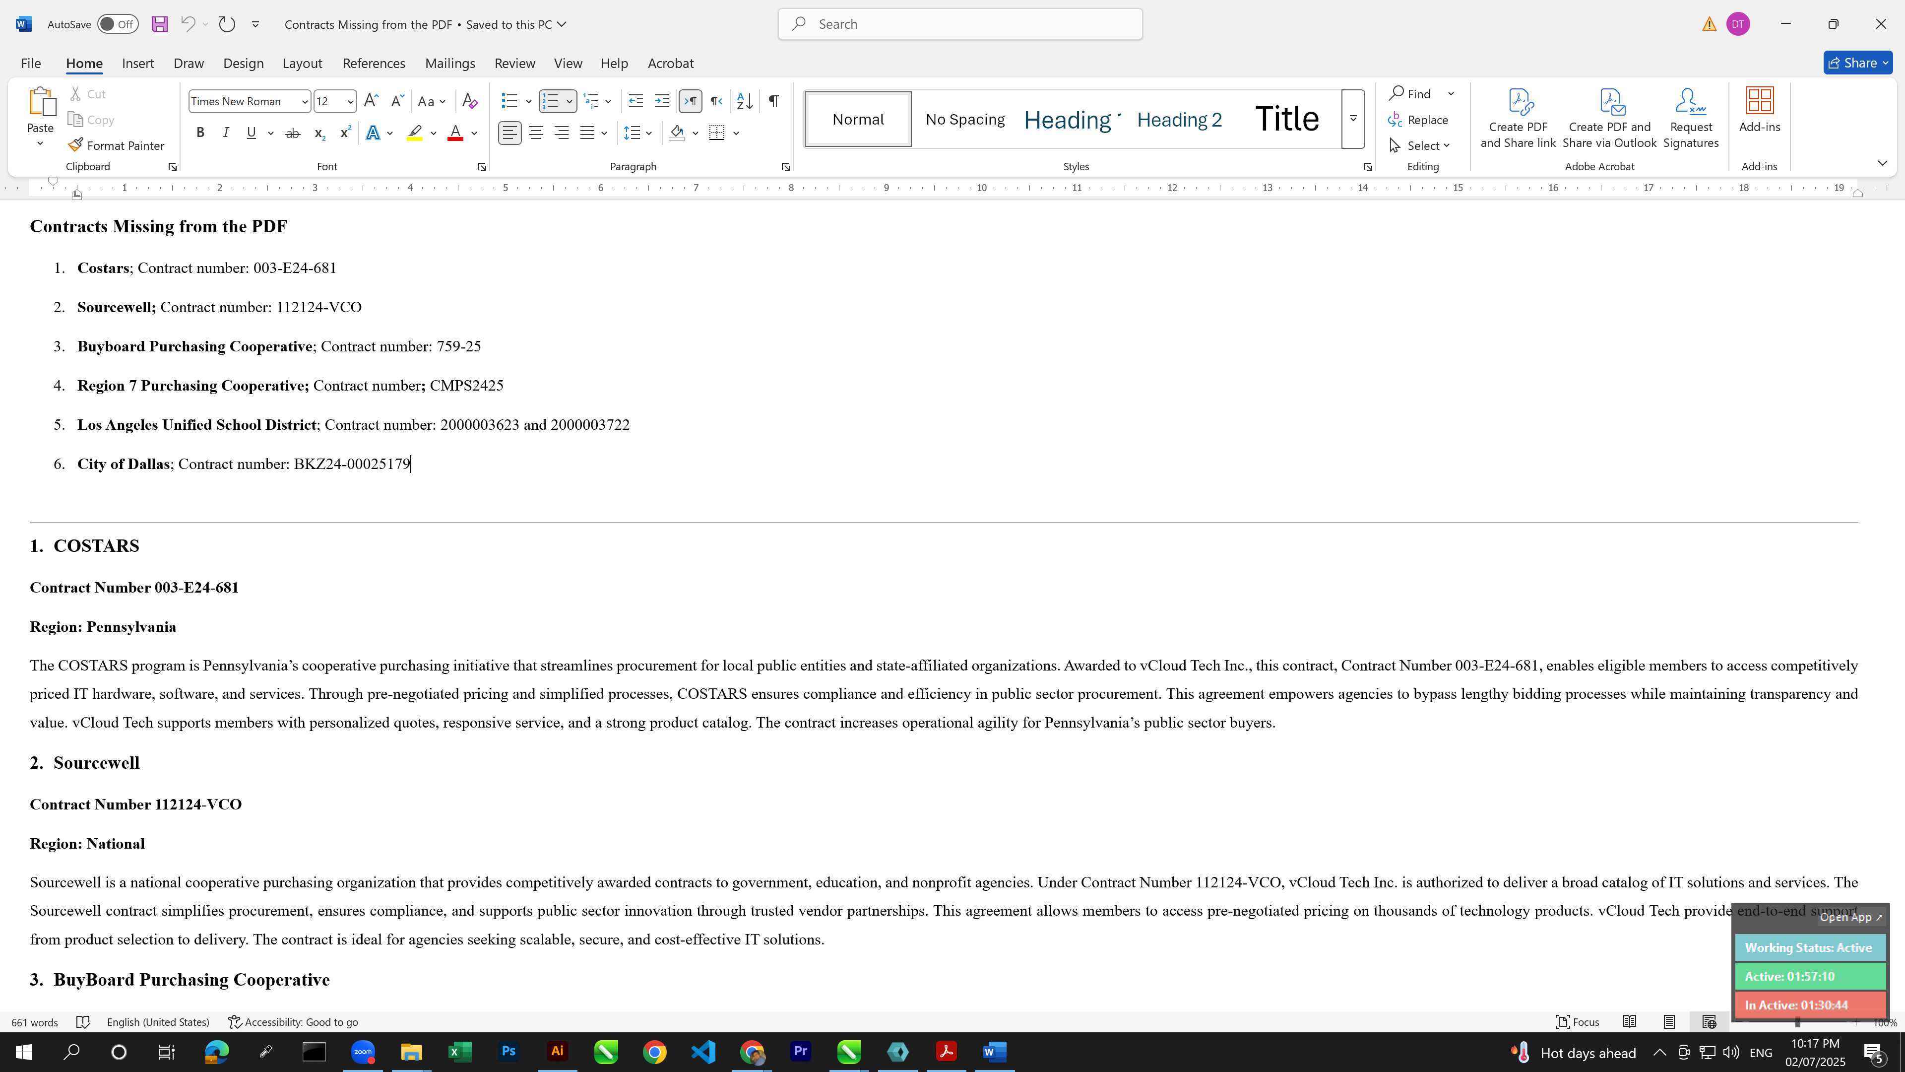The width and height of the screenshot is (1905, 1072).
Task: Click the Save icon in title bar
Action: pos(159,24)
